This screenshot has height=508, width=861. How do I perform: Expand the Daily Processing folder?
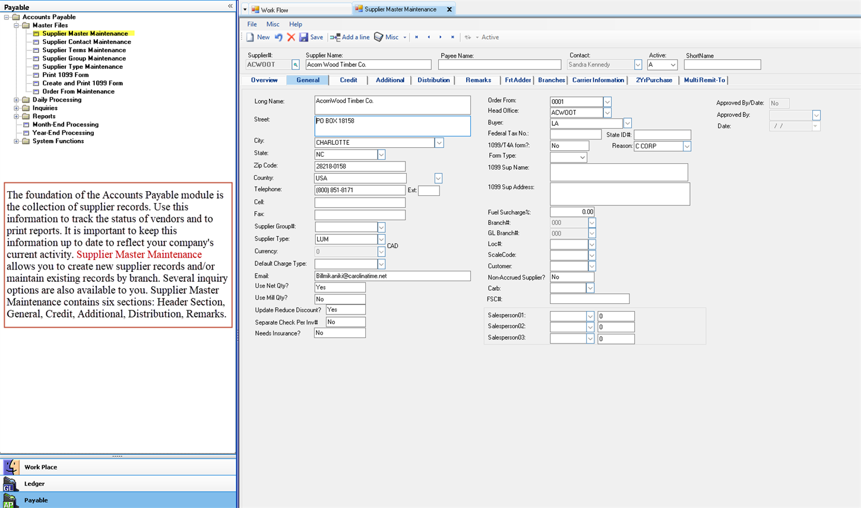point(17,100)
